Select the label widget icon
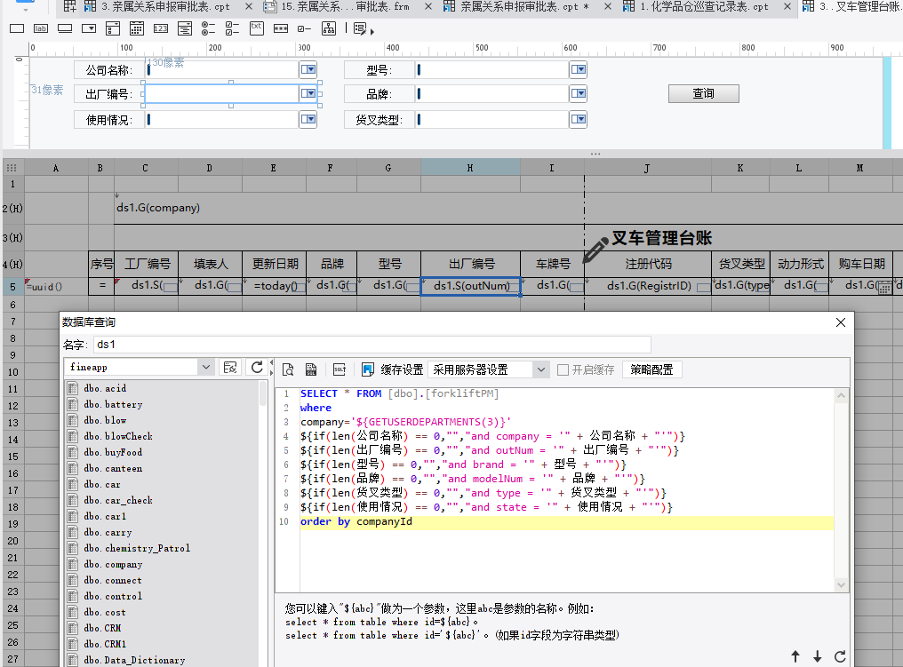This screenshot has height=667, width=903. 40,28
